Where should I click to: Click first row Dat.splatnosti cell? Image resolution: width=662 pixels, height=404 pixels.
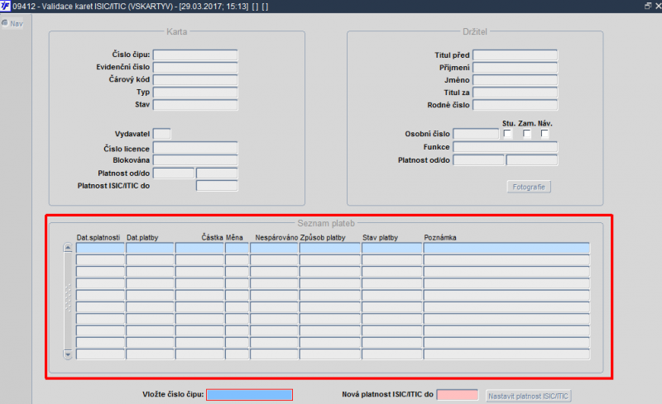pyautogui.click(x=100, y=248)
